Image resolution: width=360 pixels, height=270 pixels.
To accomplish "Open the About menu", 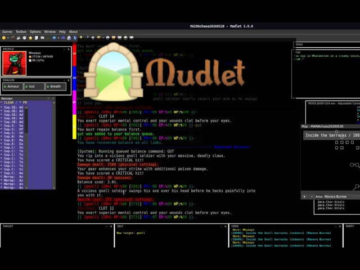I will pos(73,31).
